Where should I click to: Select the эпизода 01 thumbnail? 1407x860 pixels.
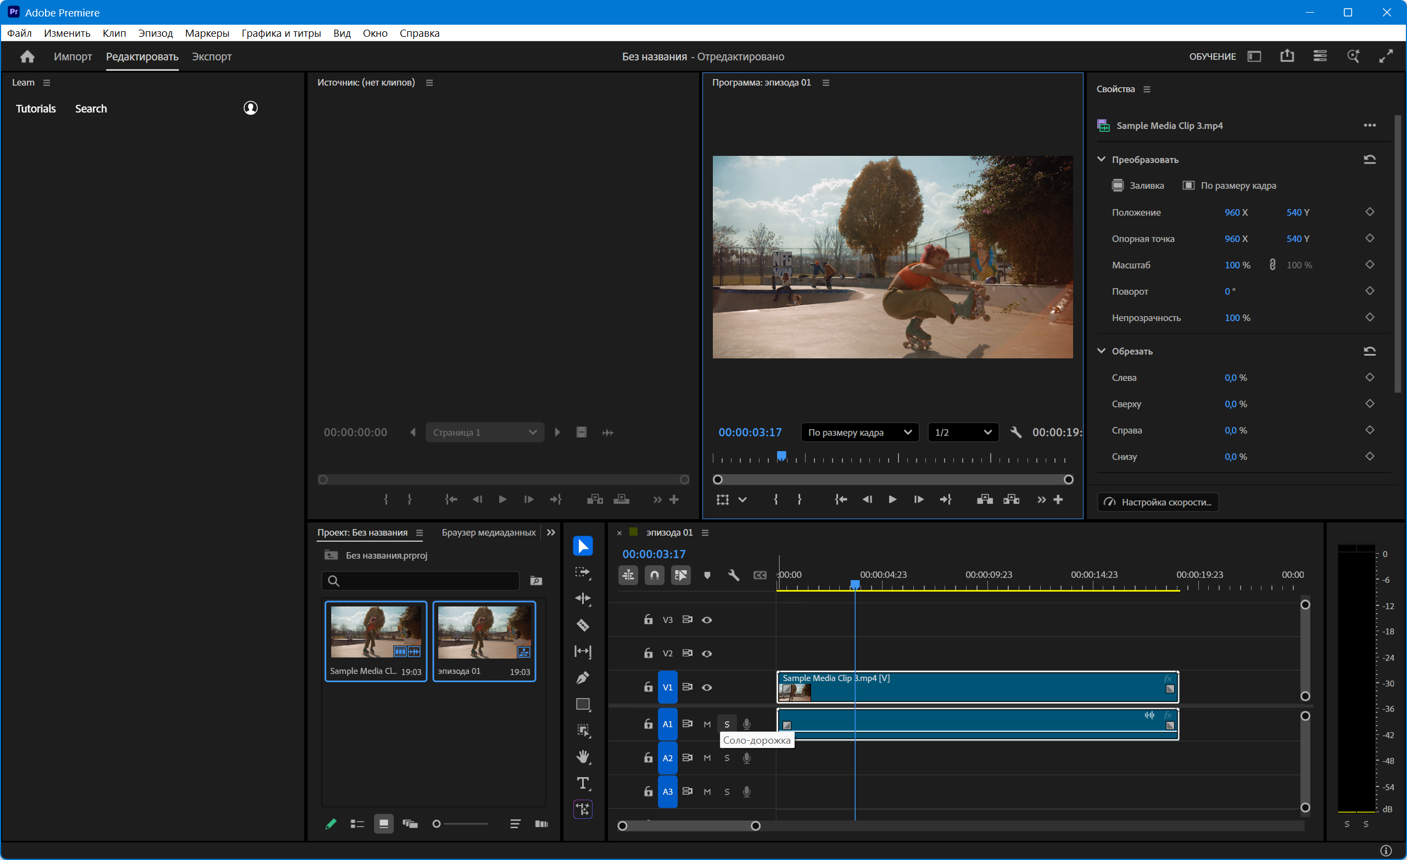pos(484,633)
